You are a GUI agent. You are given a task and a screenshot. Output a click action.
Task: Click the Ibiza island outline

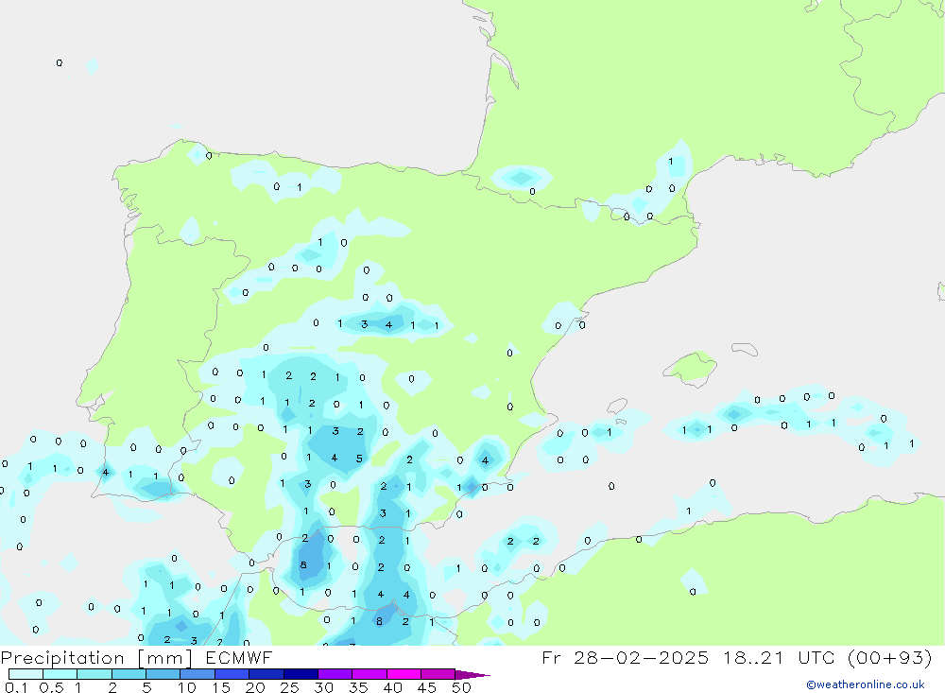click(617, 406)
